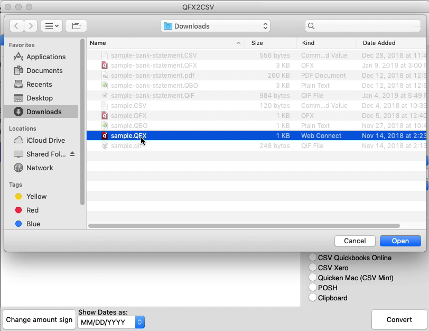Click the Open button

coord(400,241)
